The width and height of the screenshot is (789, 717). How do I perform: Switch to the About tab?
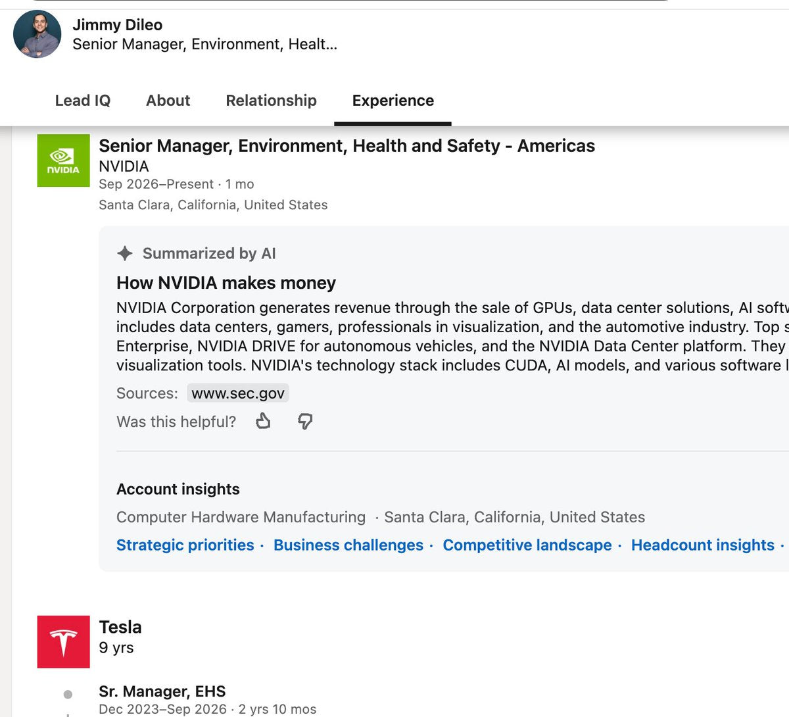pos(168,101)
